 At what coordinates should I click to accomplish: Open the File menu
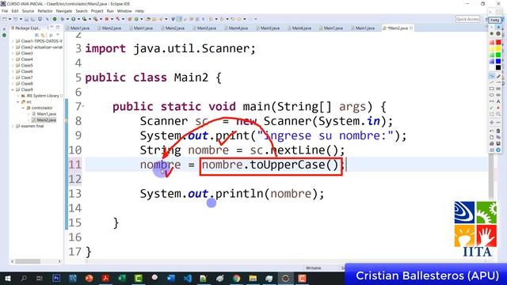[5, 11]
